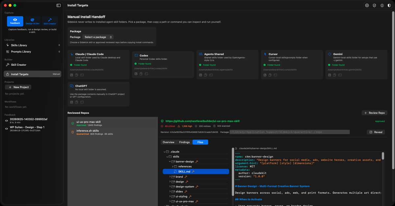Collapse the banner-design folder
This screenshot has height=206, width=395.
click(x=170, y=162)
